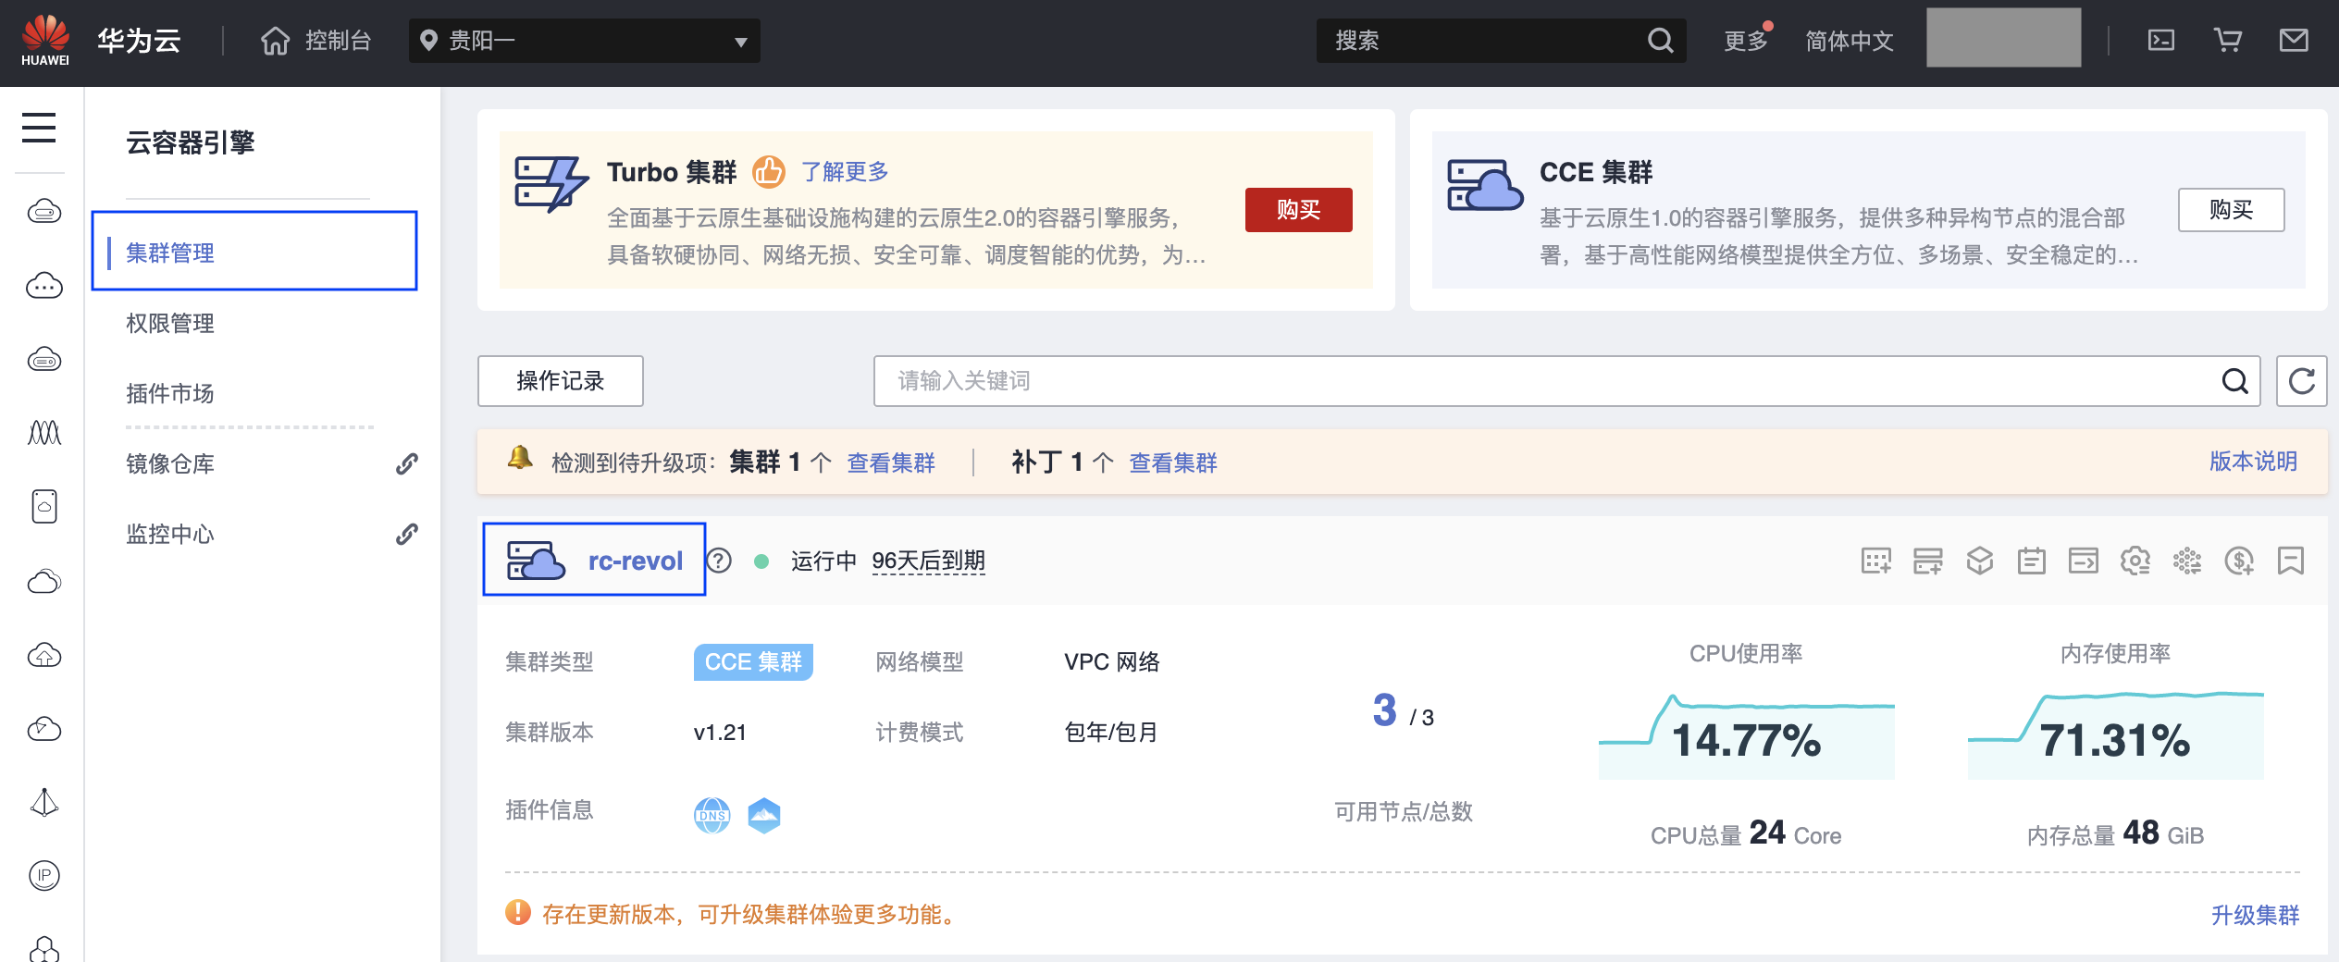Click the rc-revol bookmark ribbon icon
This screenshot has width=2339, height=962.
pos(2291,561)
